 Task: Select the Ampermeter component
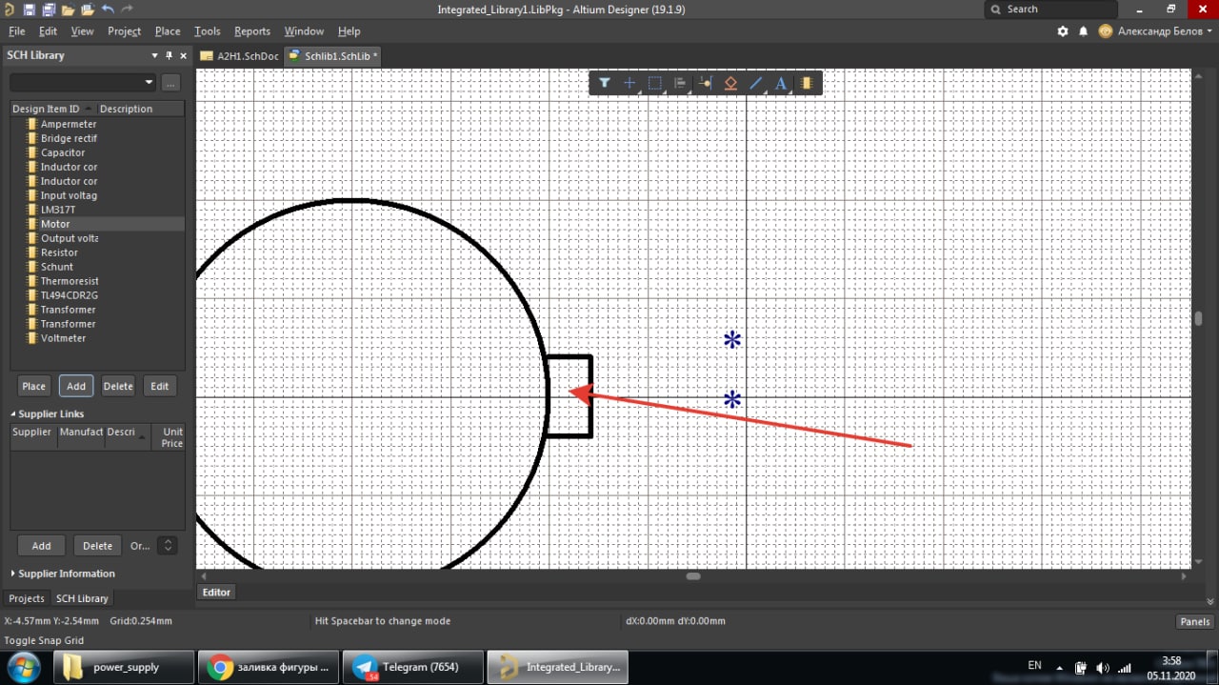coord(69,124)
